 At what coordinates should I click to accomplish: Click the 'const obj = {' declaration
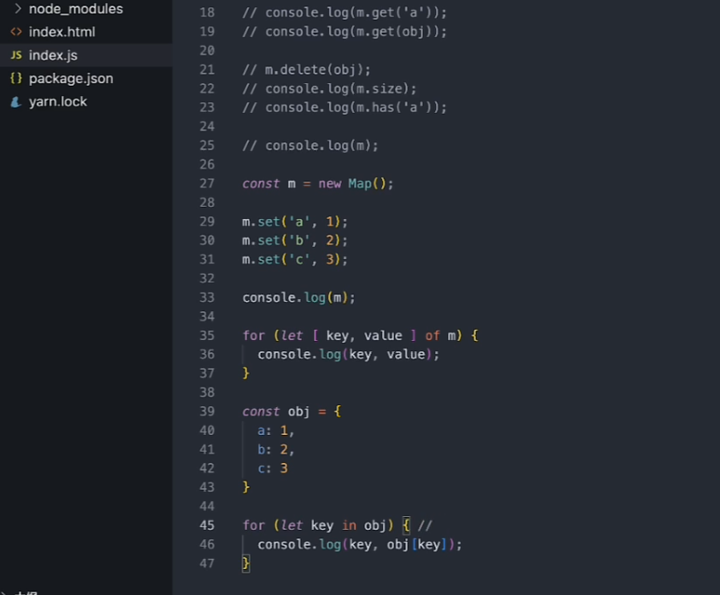tap(292, 412)
